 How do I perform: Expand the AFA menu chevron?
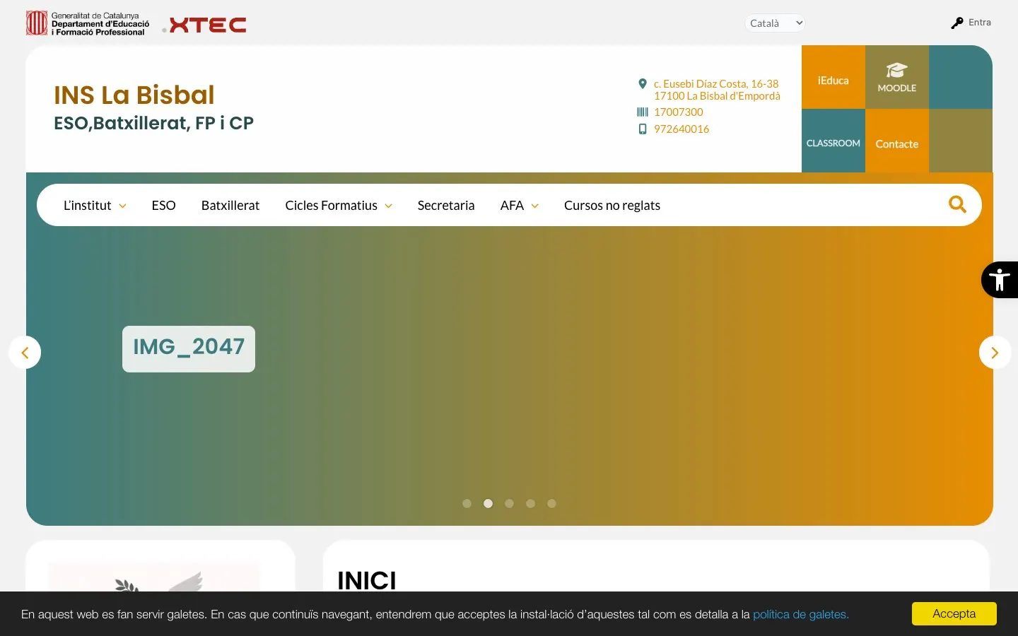(534, 206)
